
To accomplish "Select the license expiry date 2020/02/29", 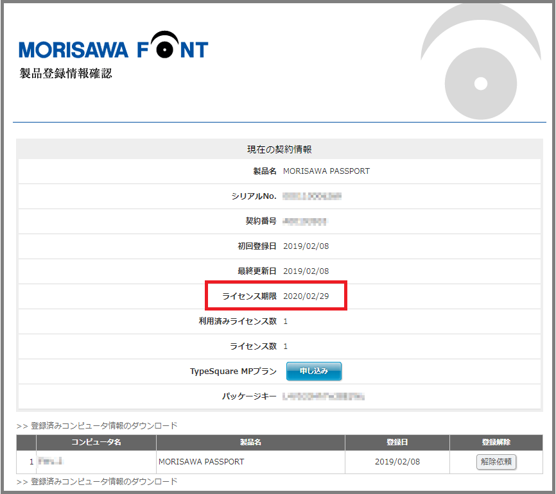I will (306, 296).
